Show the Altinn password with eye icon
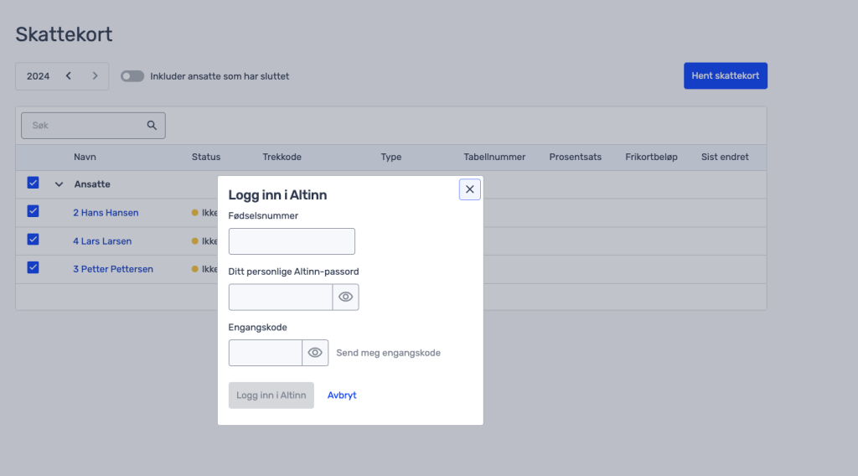This screenshot has width=858, height=476. click(345, 297)
